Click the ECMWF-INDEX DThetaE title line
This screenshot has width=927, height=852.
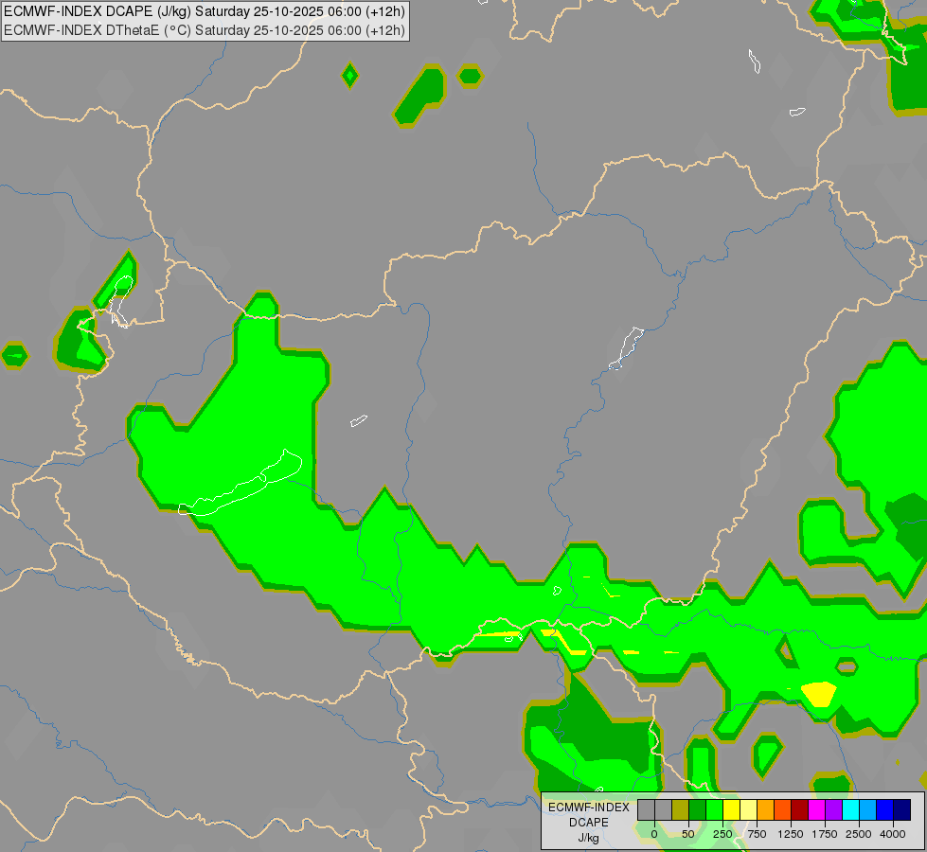(205, 30)
